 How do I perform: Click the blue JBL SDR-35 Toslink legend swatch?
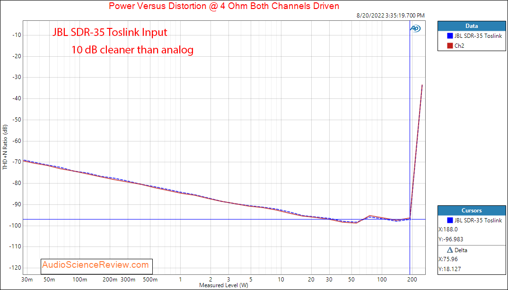click(450, 36)
